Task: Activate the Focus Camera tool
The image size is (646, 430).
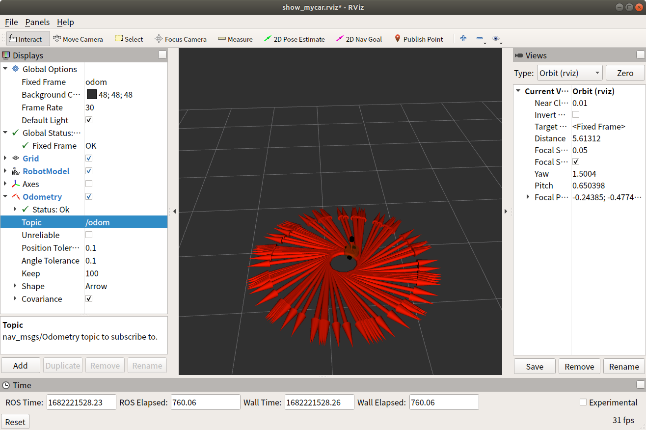Action: point(180,39)
